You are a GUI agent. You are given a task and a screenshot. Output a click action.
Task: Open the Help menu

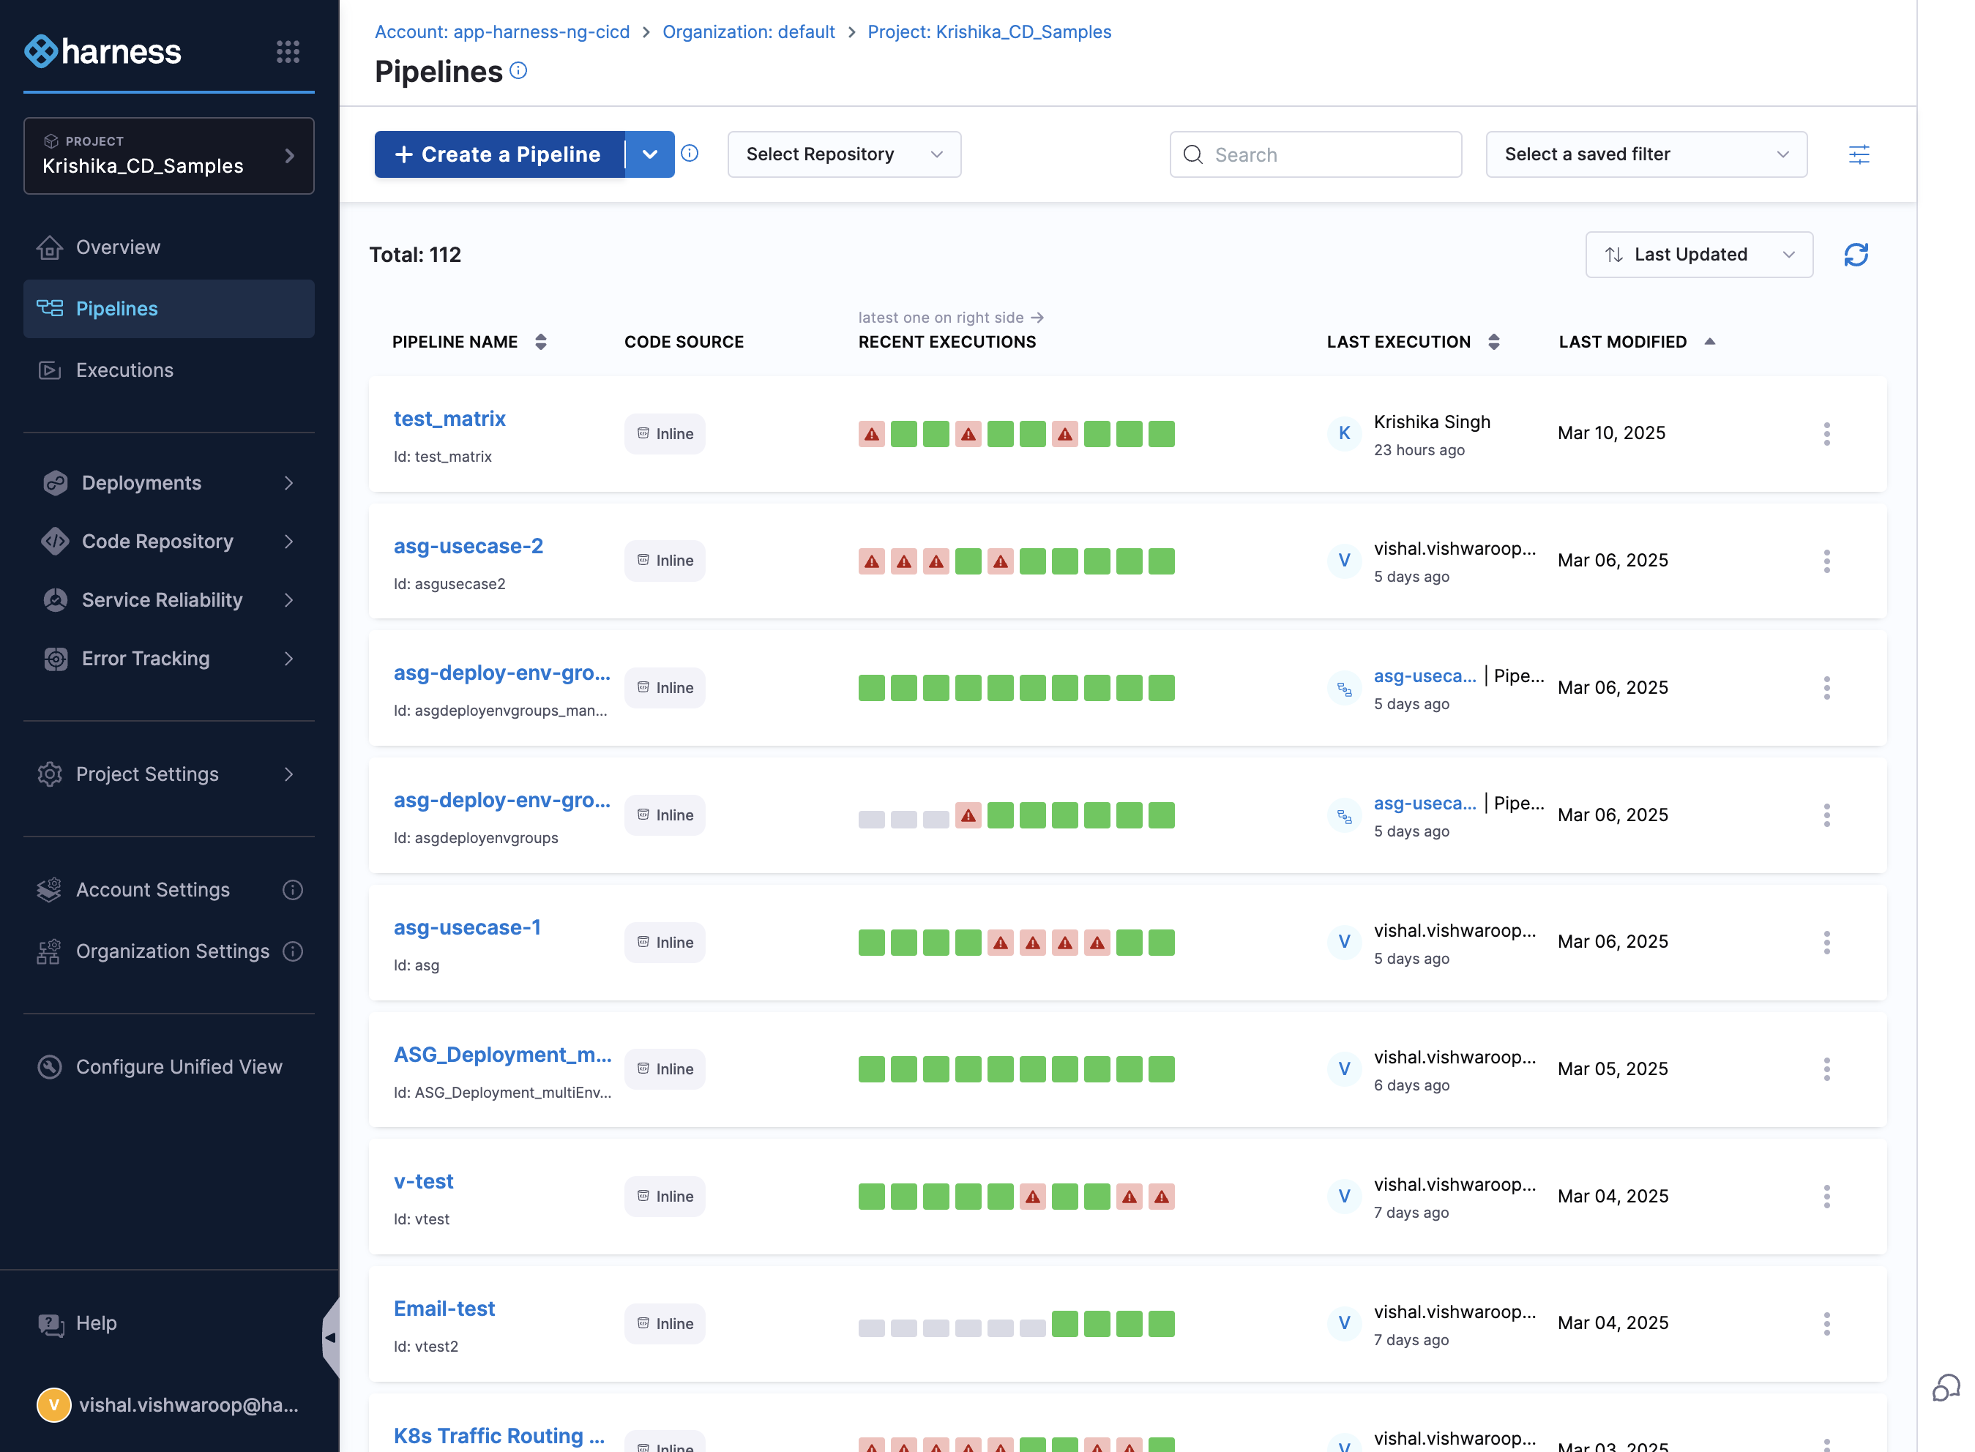pos(79,1324)
